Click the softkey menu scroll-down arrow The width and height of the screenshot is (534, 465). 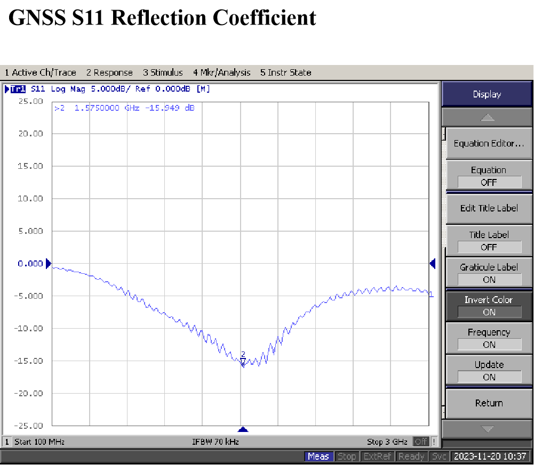point(488,429)
